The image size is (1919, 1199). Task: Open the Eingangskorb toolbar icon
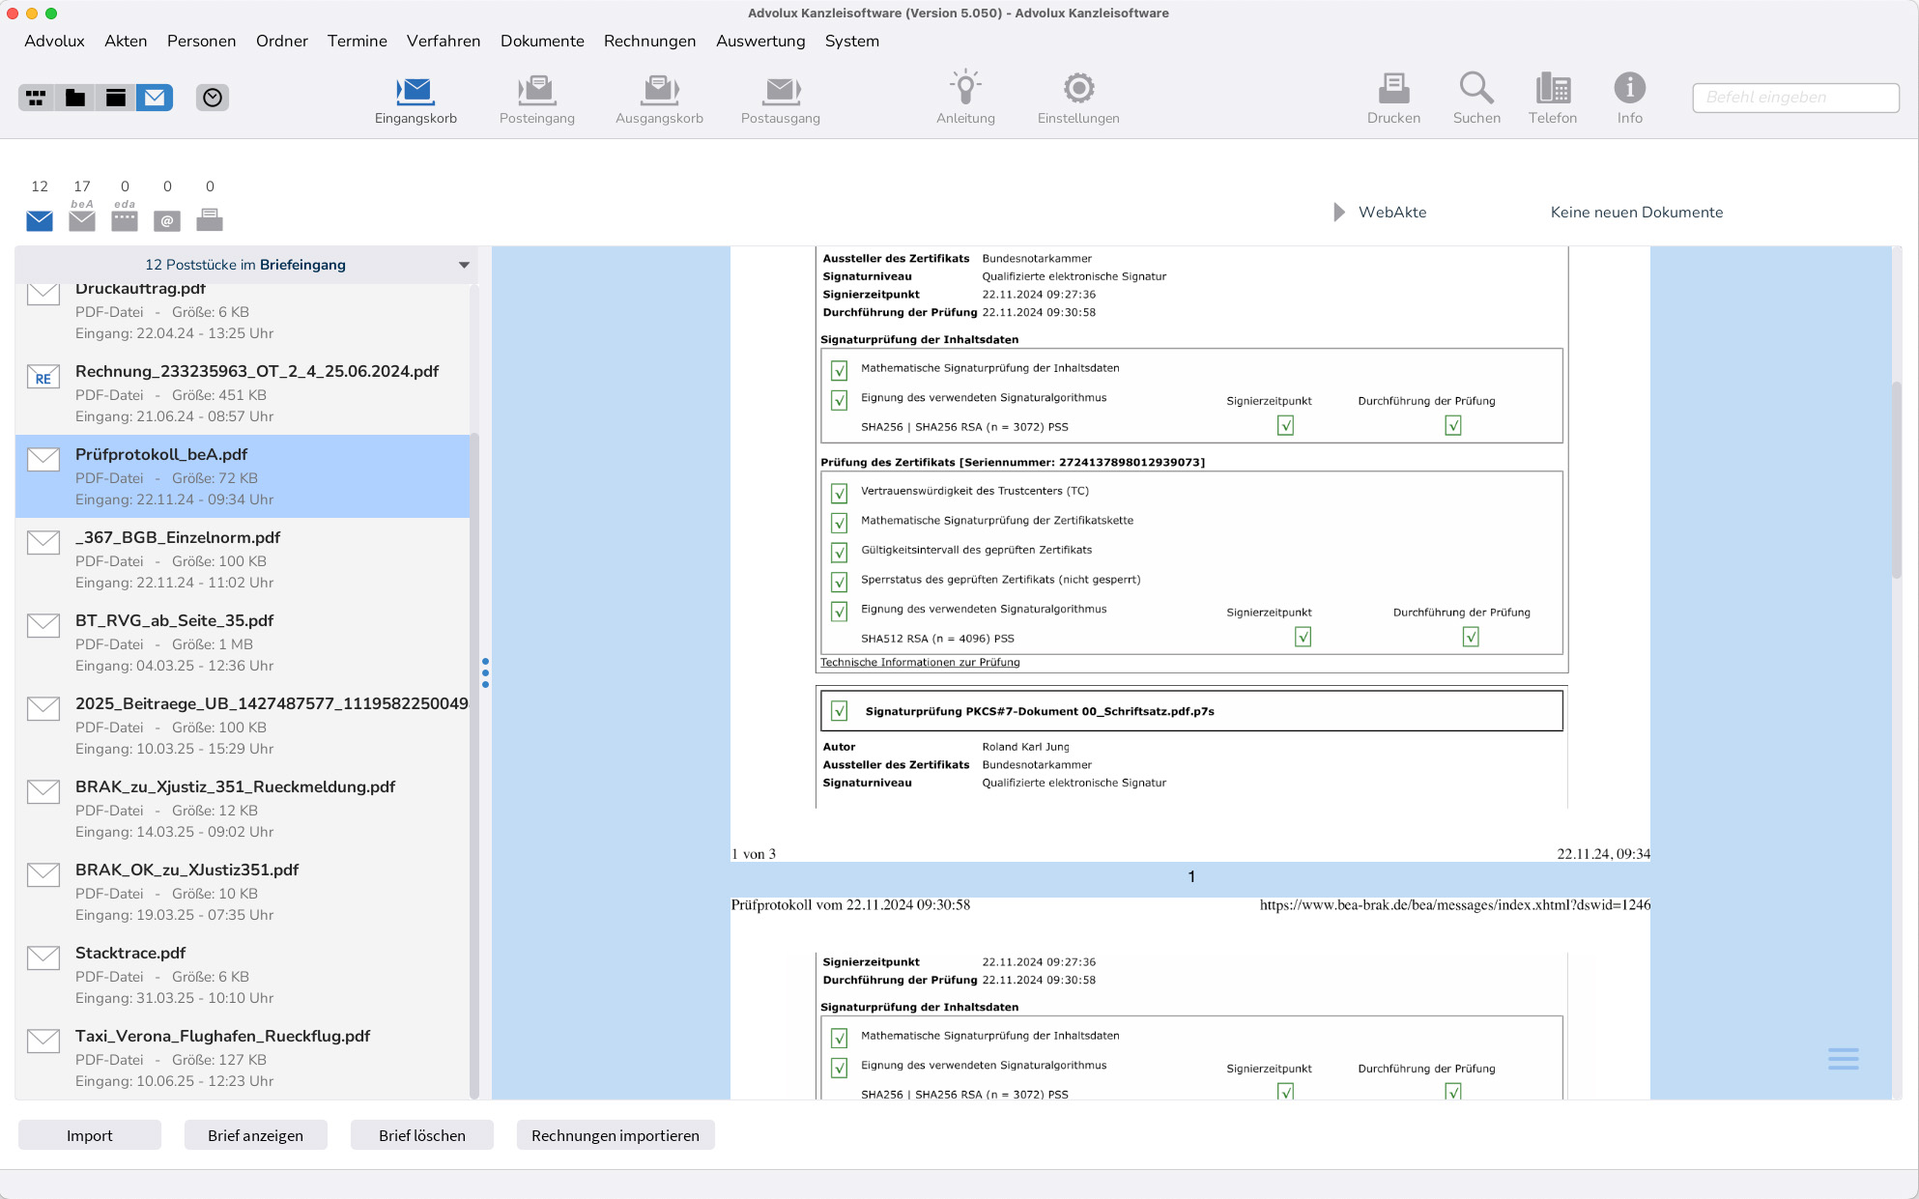(415, 97)
